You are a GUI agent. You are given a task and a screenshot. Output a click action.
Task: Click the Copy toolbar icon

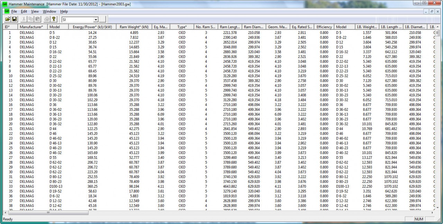pos(31,19)
